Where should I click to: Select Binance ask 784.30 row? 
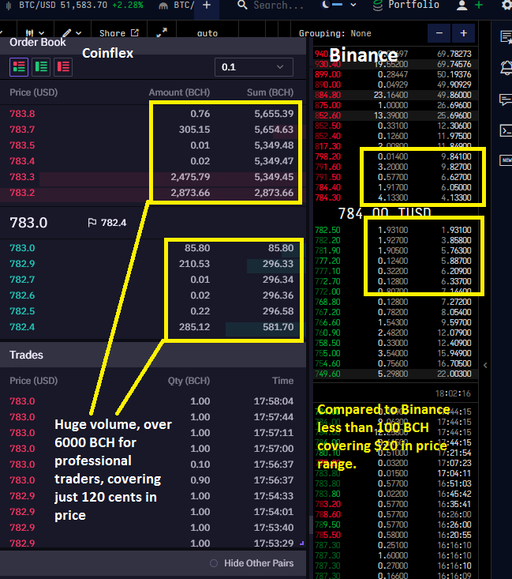point(395,197)
